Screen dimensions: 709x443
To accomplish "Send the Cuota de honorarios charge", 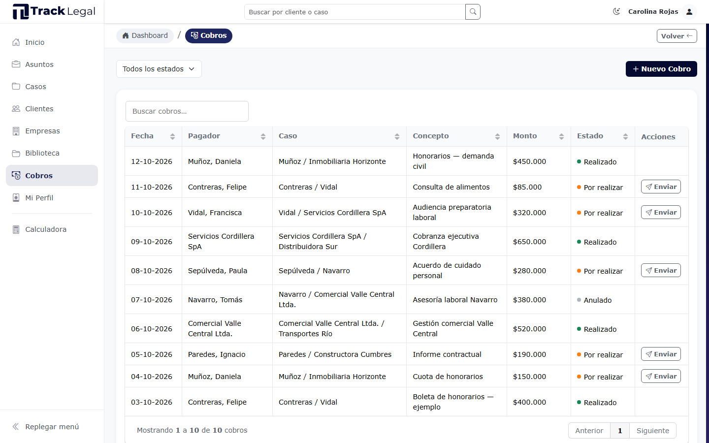I will pyautogui.click(x=661, y=376).
